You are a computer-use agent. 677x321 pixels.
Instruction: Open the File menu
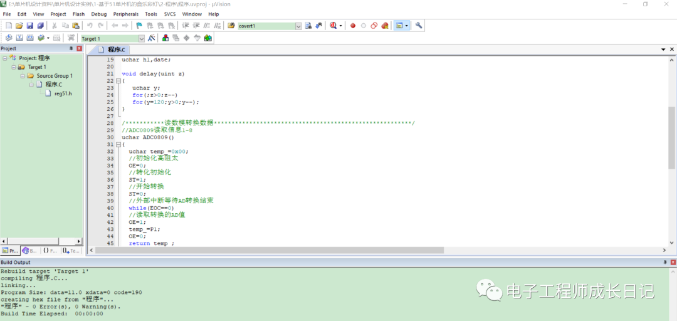point(6,14)
